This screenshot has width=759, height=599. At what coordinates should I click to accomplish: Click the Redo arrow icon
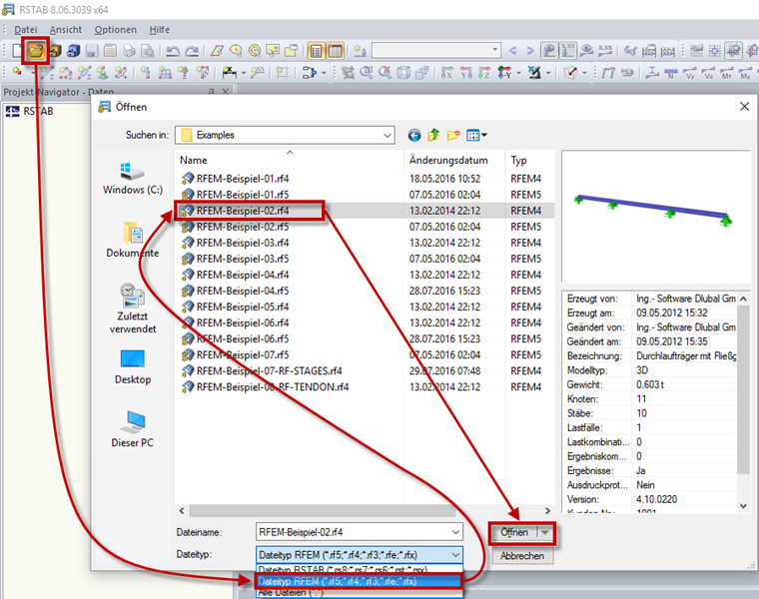[192, 50]
